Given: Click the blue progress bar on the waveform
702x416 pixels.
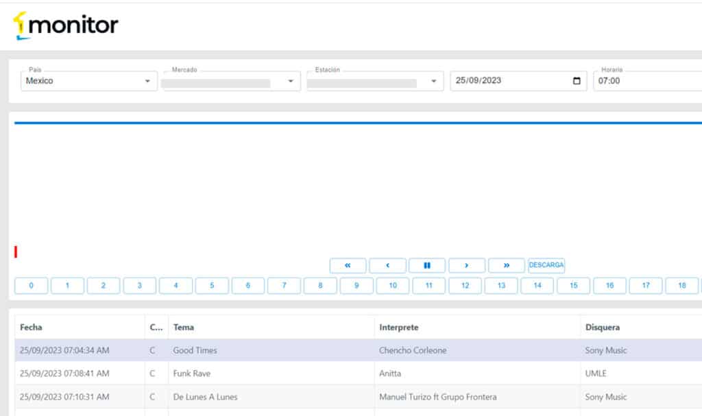Looking at the screenshot, I should (356, 123).
